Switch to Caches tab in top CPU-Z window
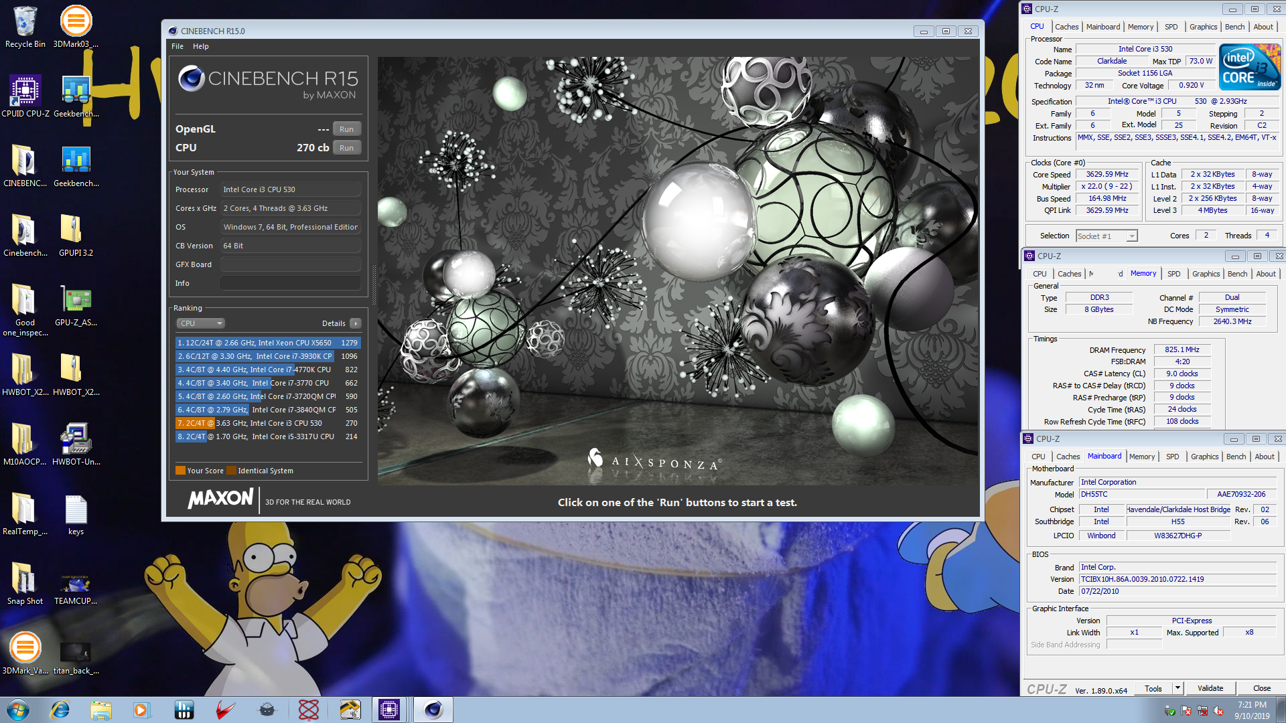The height and width of the screenshot is (723, 1286). pyautogui.click(x=1066, y=27)
